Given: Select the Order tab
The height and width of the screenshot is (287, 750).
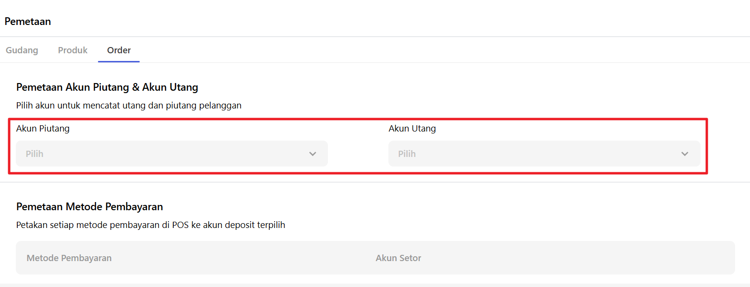Looking at the screenshot, I should (119, 50).
